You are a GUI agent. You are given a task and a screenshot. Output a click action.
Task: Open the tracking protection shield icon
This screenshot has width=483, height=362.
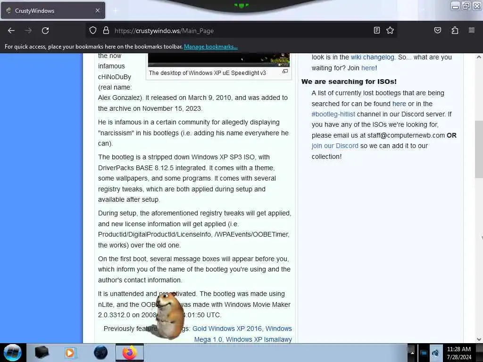(93, 31)
